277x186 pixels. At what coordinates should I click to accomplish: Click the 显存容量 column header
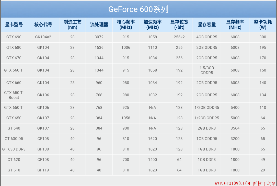(207, 25)
